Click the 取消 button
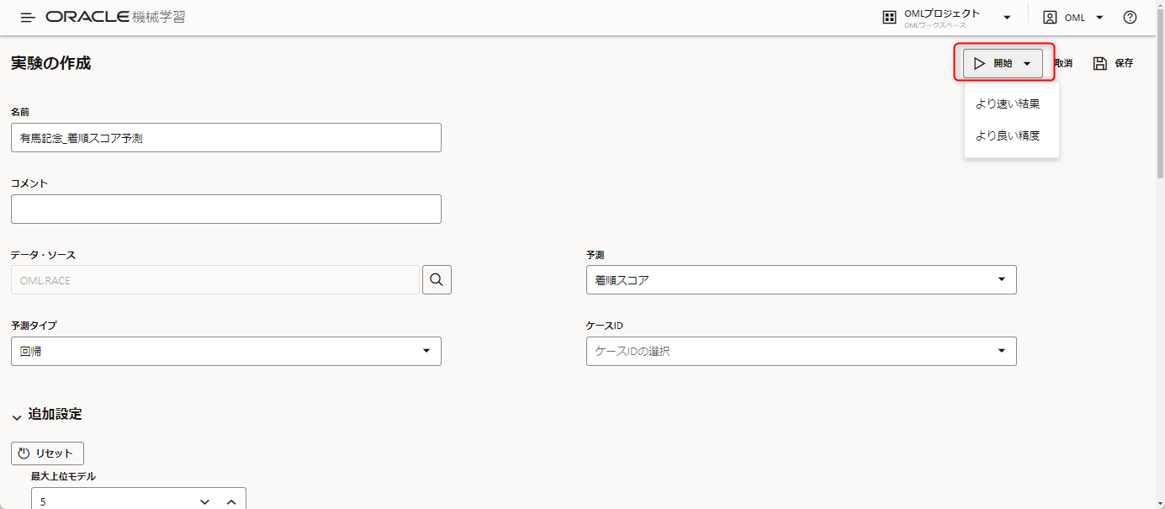The height and width of the screenshot is (509, 1165). (x=1062, y=63)
